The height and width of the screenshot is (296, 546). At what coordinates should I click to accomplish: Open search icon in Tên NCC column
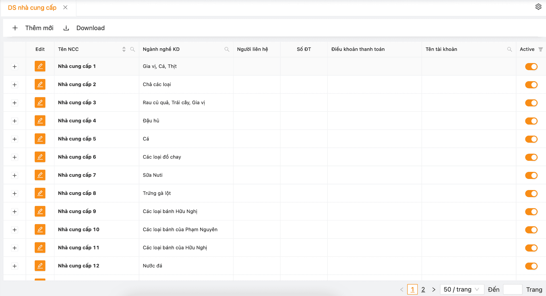pyautogui.click(x=133, y=49)
